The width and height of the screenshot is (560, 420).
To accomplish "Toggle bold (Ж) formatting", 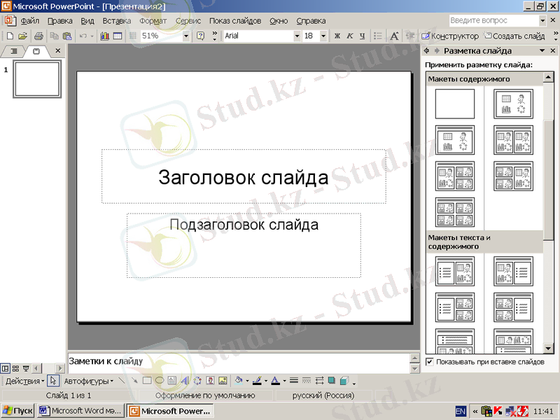I will pos(337,36).
